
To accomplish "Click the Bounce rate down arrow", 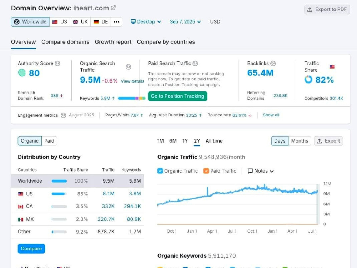I will (x=250, y=115).
